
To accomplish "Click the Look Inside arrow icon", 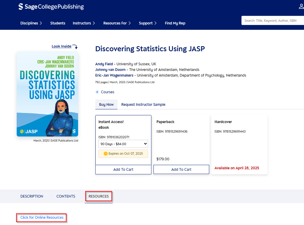I will [x=75, y=46].
